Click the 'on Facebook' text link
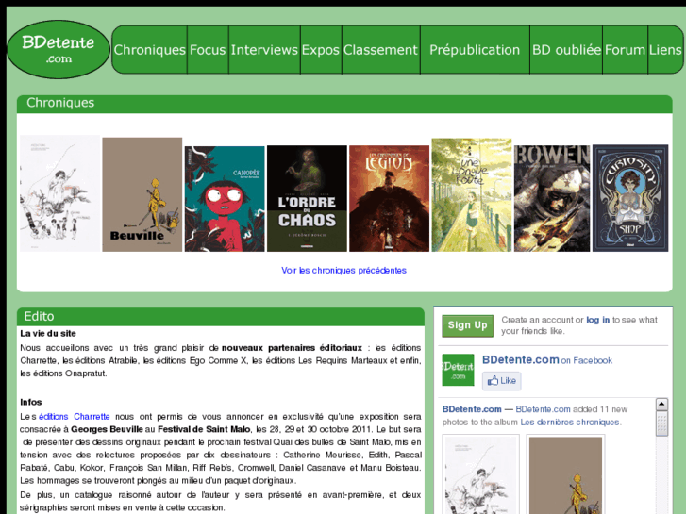 587,361
